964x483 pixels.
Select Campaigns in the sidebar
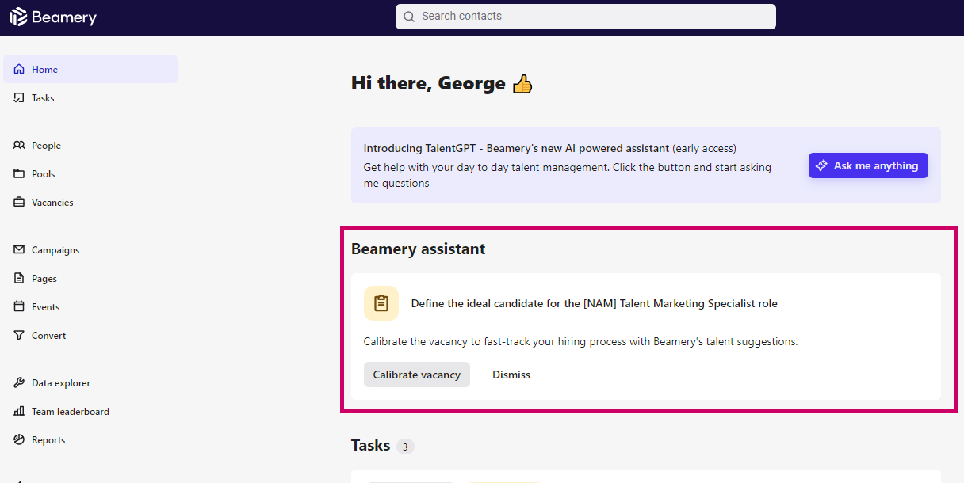90,250
